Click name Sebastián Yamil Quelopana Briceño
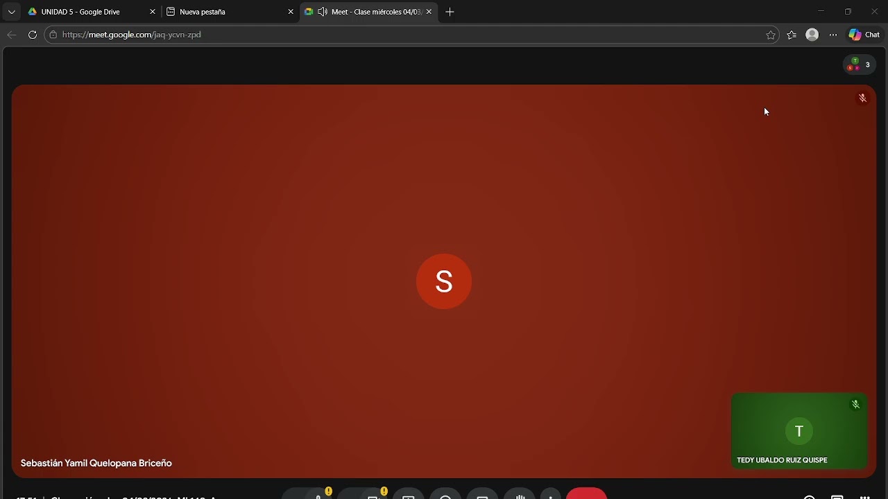 [96, 463]
